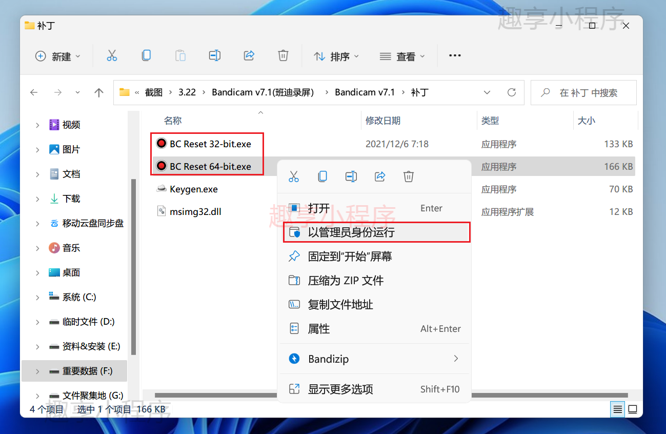666x434 pixels.
Task: Switch to details view layout icon
Action: point(618,409)
